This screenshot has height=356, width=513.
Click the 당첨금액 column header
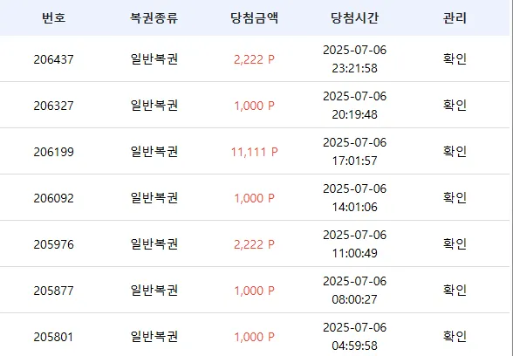click(254, 17)
